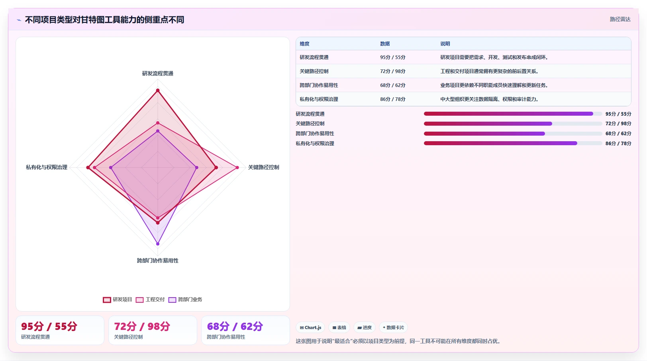Open the 95分 / 55分 stat card

click(60, 330)
